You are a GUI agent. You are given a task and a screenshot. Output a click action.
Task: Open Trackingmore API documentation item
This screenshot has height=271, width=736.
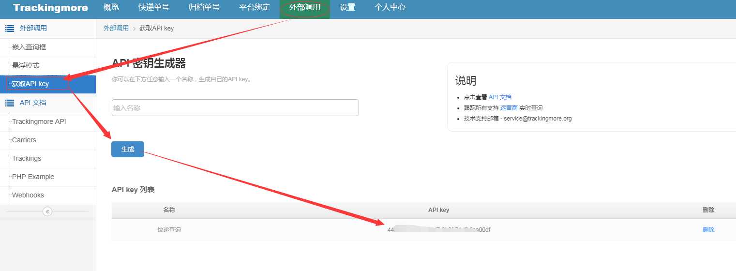coord(39,121)
